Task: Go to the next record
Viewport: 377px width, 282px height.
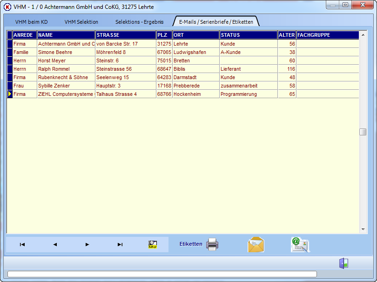Action: (88, 244)
